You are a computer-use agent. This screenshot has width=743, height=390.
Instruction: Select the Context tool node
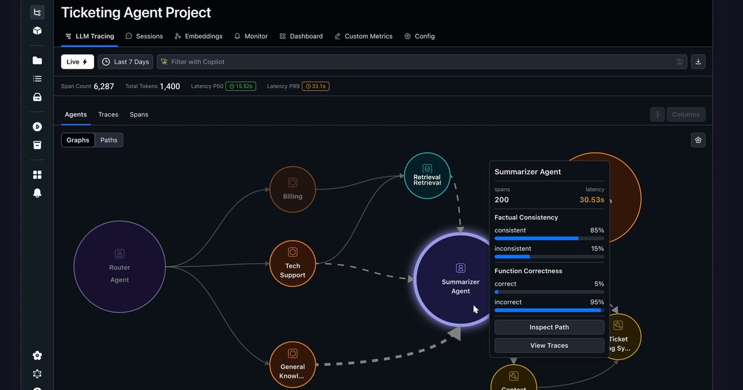click(x=513, y=378)
